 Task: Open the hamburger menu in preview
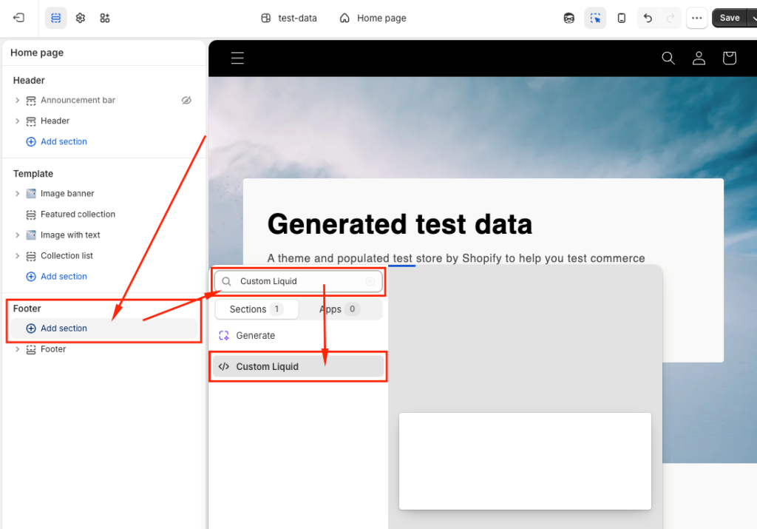(237, 58)
